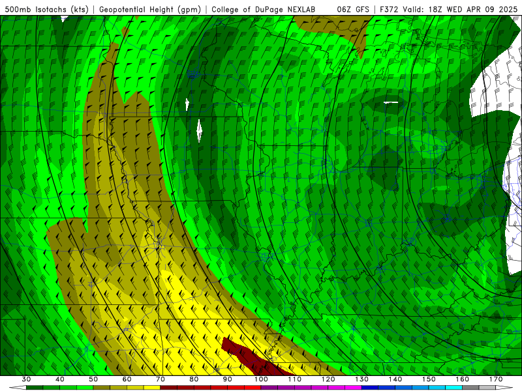Select the dark red swatch starting at 70
Image resolution: width=522 pixels, height=391 pixels.
[169, 388]
